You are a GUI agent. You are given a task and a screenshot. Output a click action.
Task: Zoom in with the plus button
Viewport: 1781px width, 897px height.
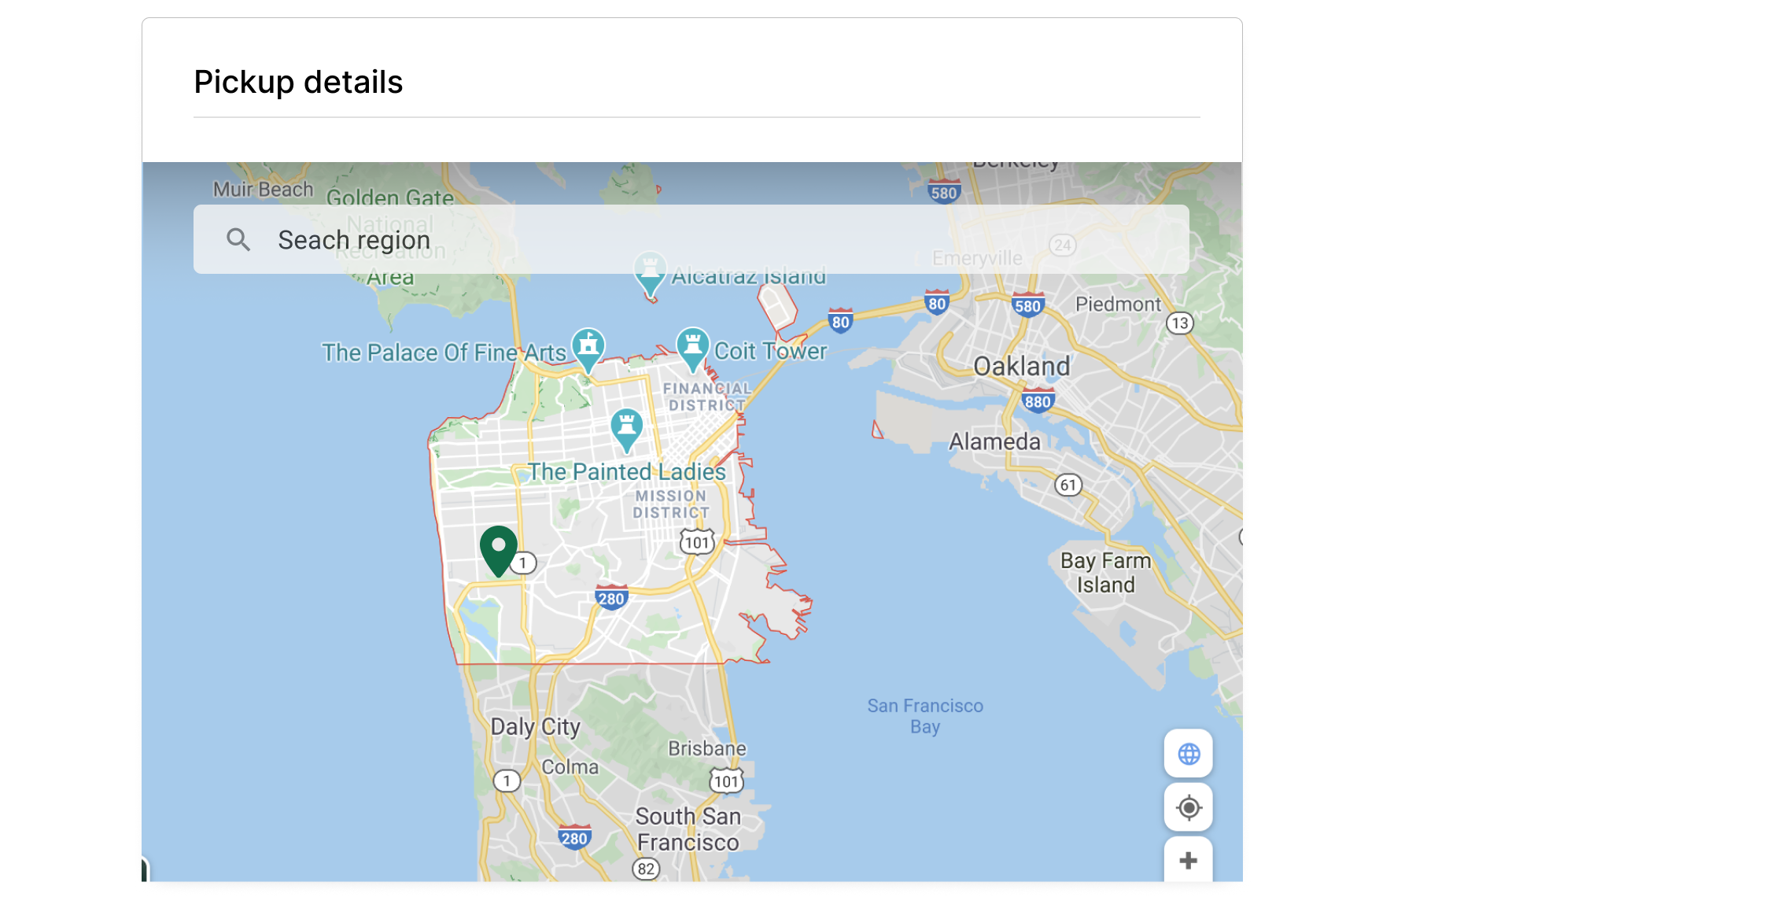tap(1188, 860)
